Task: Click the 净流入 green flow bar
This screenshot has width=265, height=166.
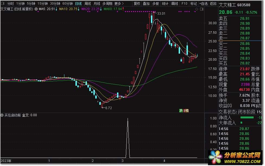Action: [247, 117]
